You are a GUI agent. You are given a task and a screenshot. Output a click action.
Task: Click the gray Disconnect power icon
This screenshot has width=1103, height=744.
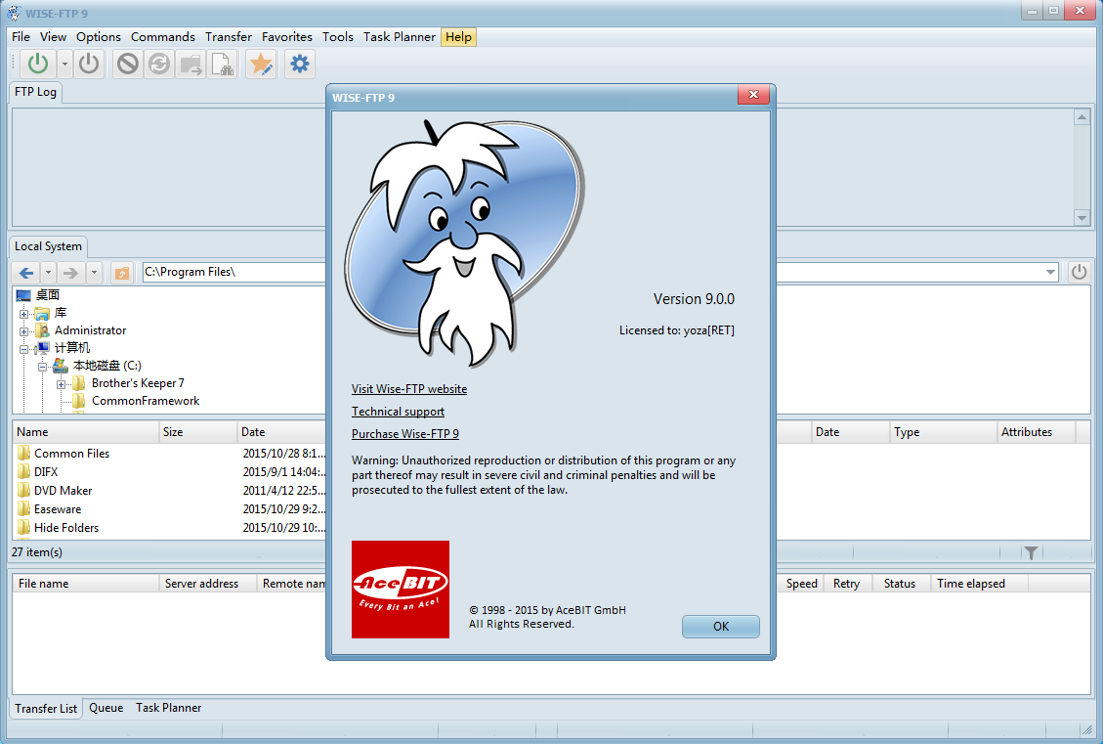pos(89,65)
